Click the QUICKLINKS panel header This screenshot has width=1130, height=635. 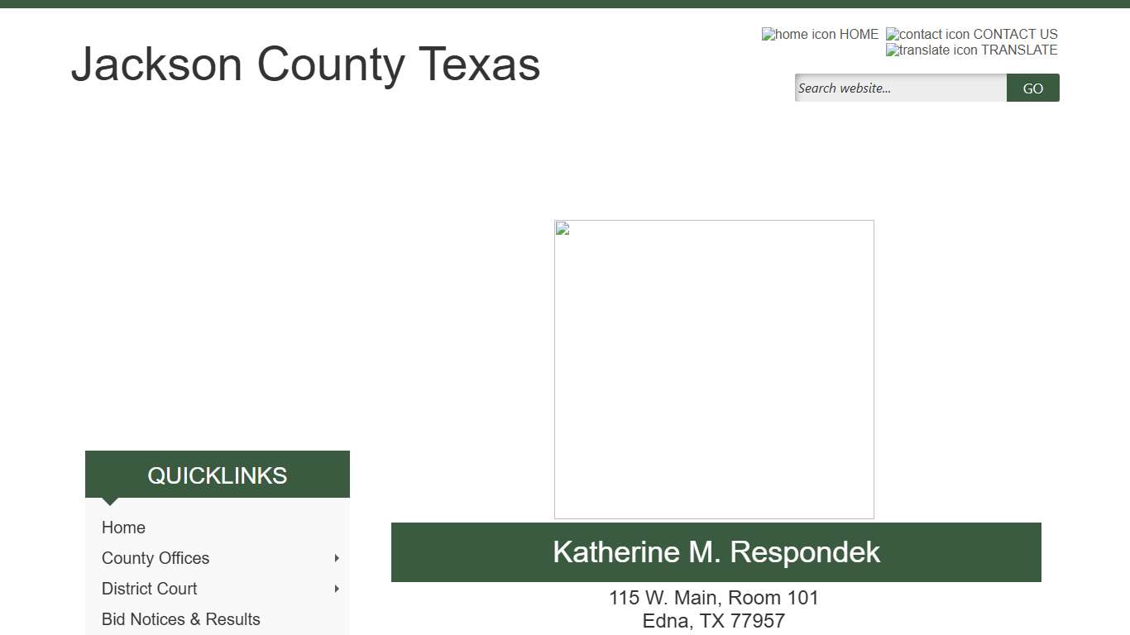pos(218,475)
